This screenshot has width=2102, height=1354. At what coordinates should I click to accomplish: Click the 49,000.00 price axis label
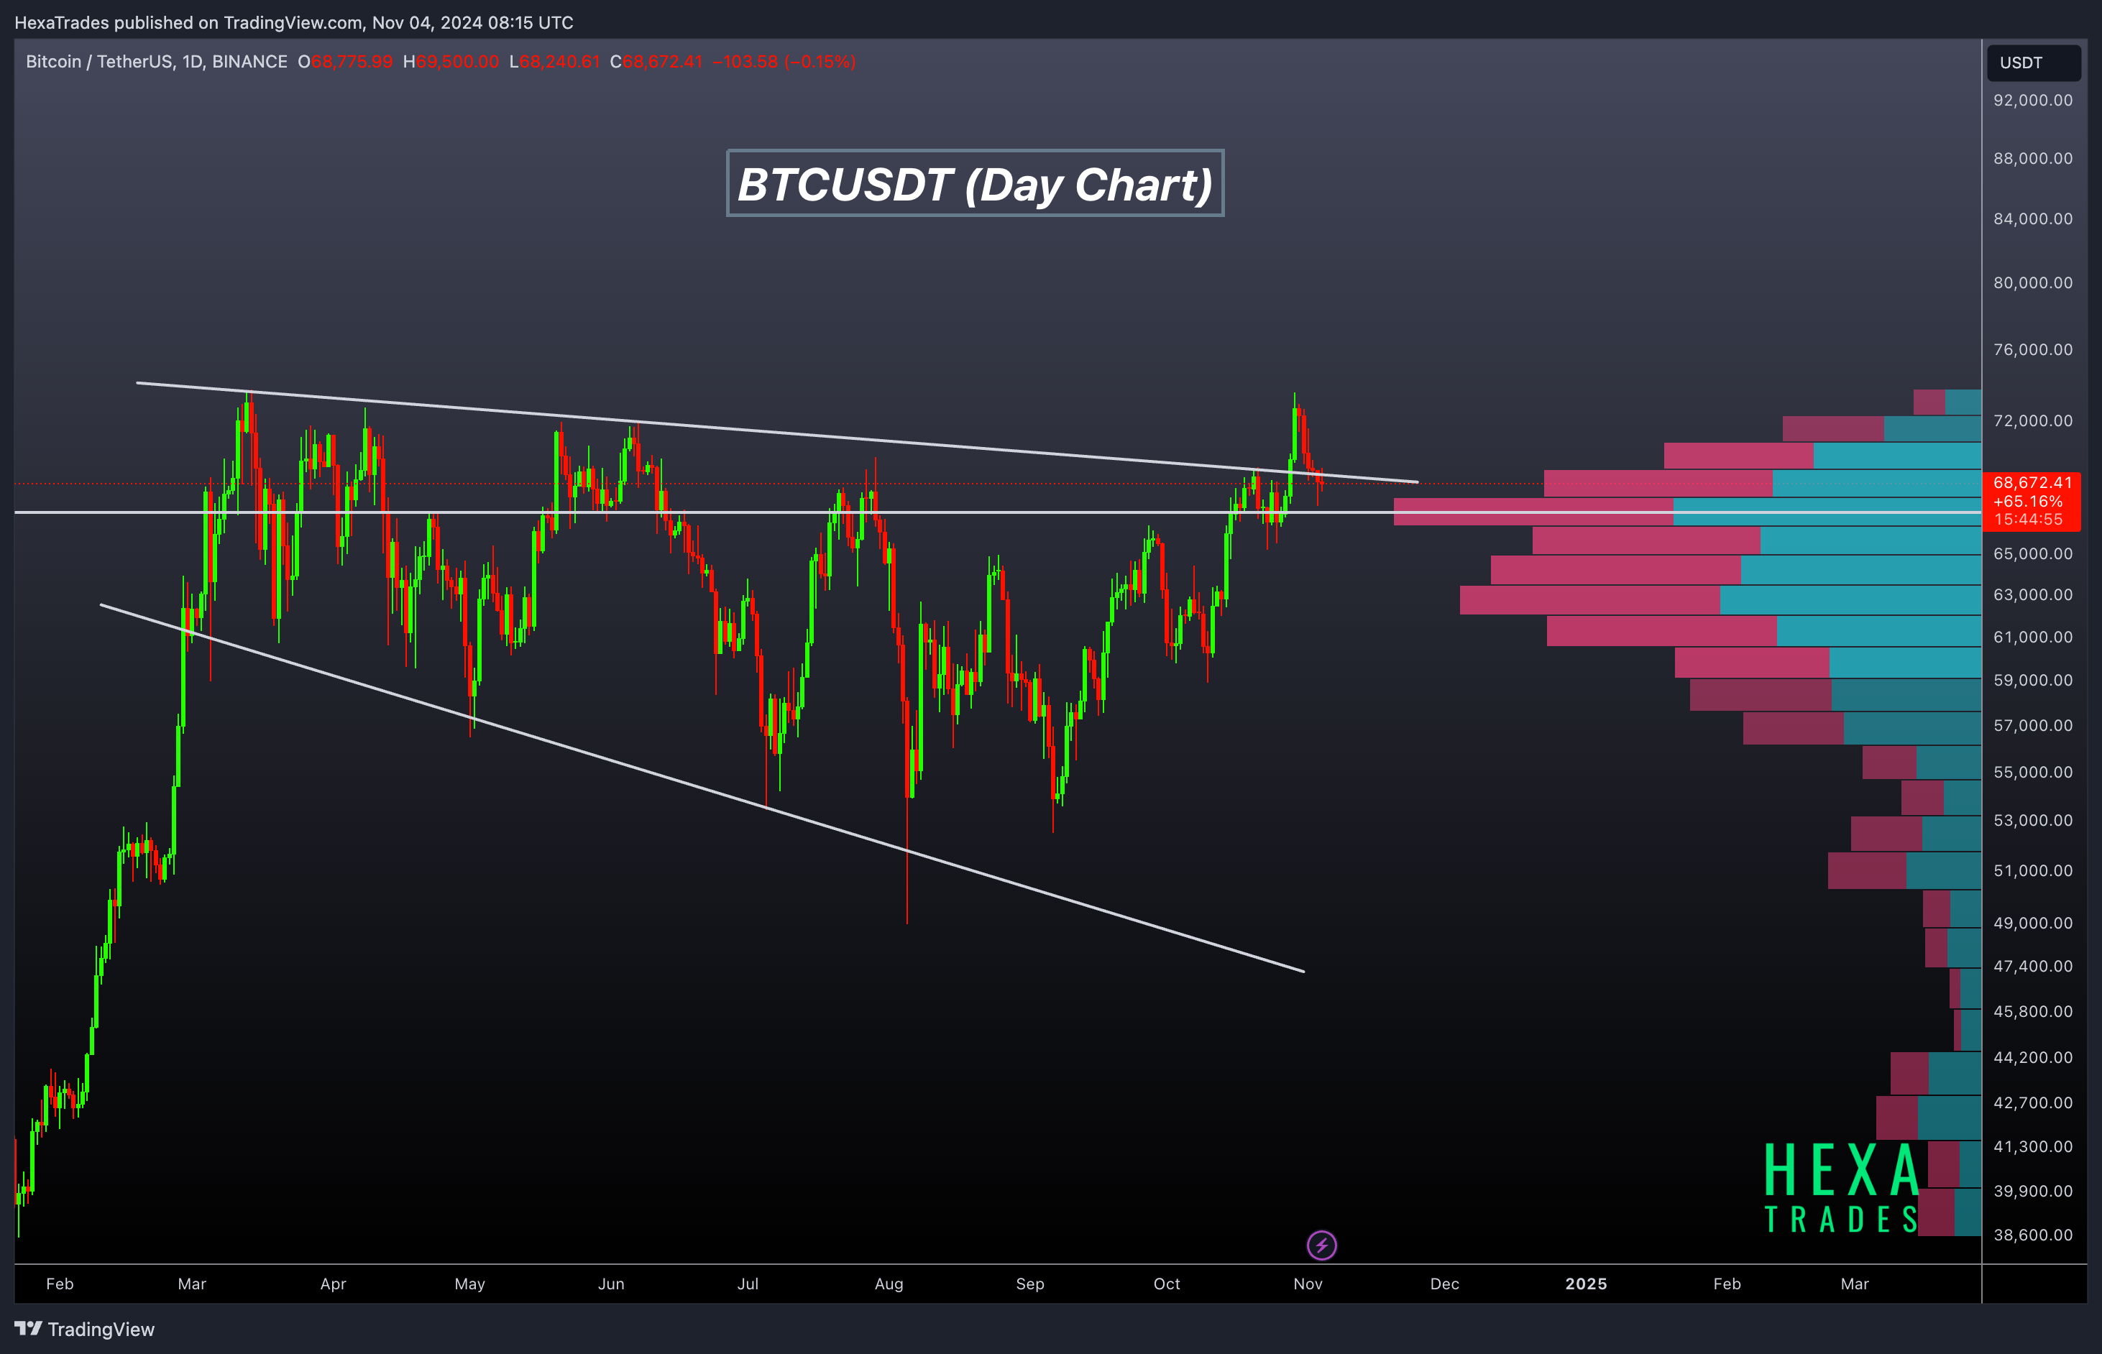click(x=2032, y=922)
